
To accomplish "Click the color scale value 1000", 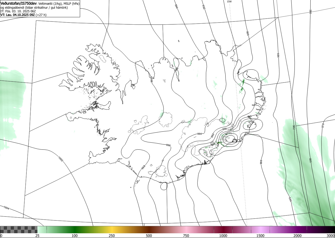I will pyautogui.click(x=223, y=236).
